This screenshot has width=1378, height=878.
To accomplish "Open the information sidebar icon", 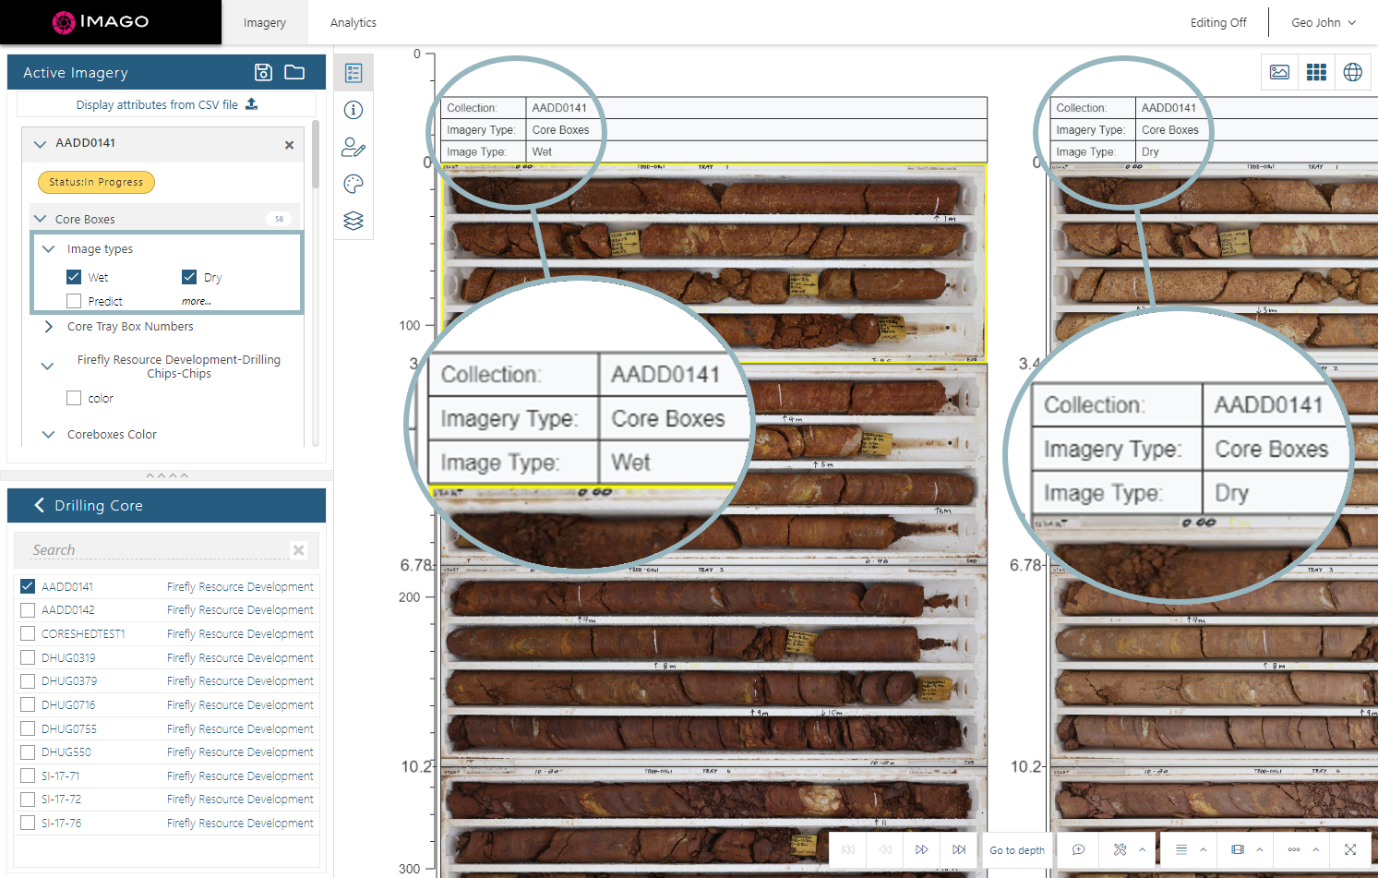I will (353, 110).
